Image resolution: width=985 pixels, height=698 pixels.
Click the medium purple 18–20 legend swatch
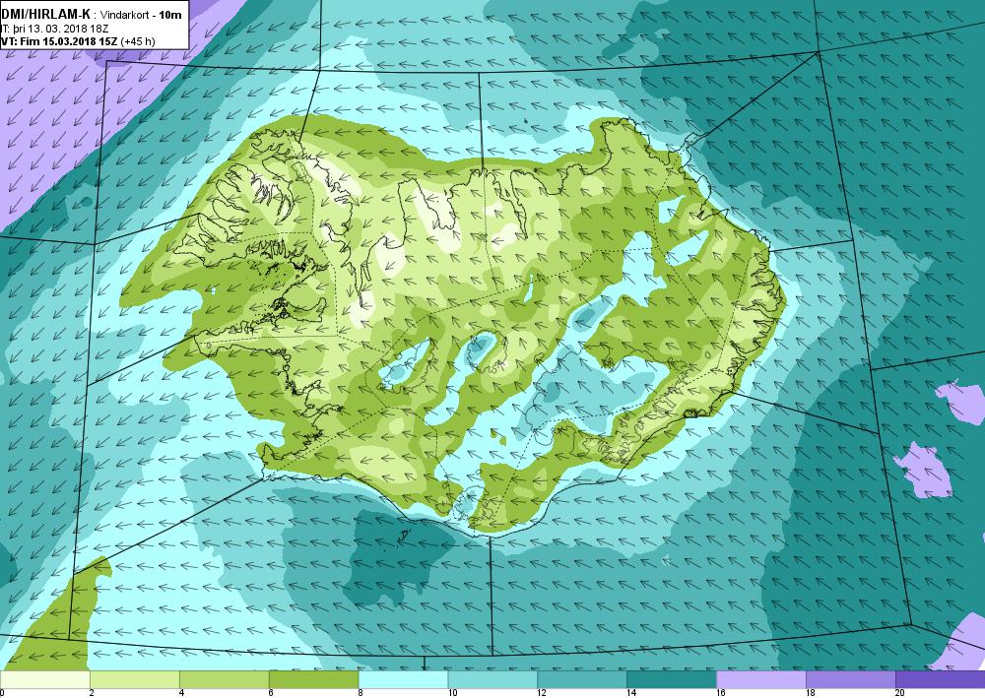click(x=851, y=679)
